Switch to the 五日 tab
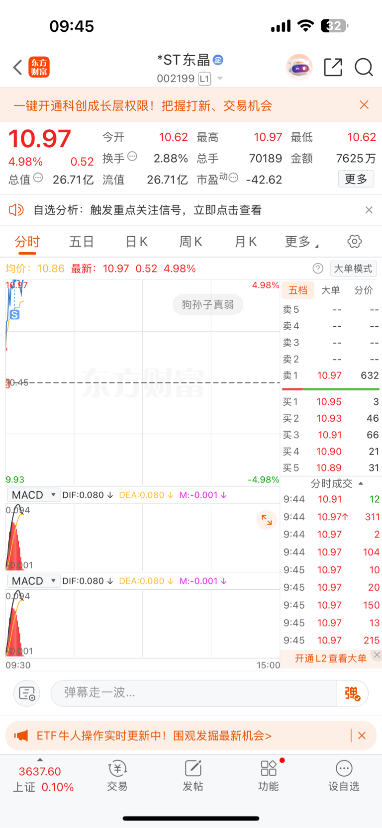The width and height of the screenshot is (382, 828). click(x=82, y=242)
